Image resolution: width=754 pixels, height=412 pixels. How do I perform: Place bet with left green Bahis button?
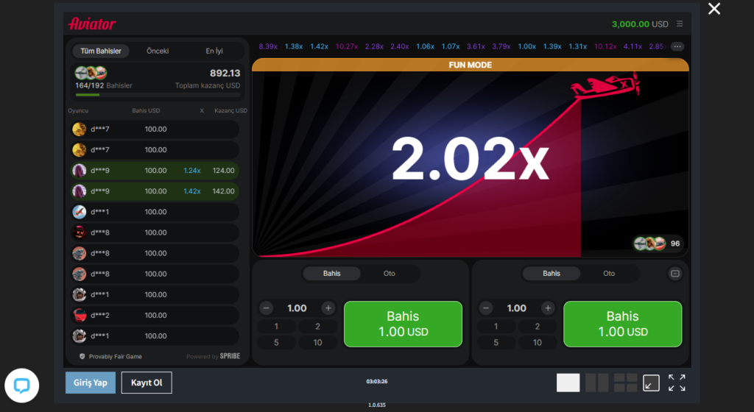(403, 324)
